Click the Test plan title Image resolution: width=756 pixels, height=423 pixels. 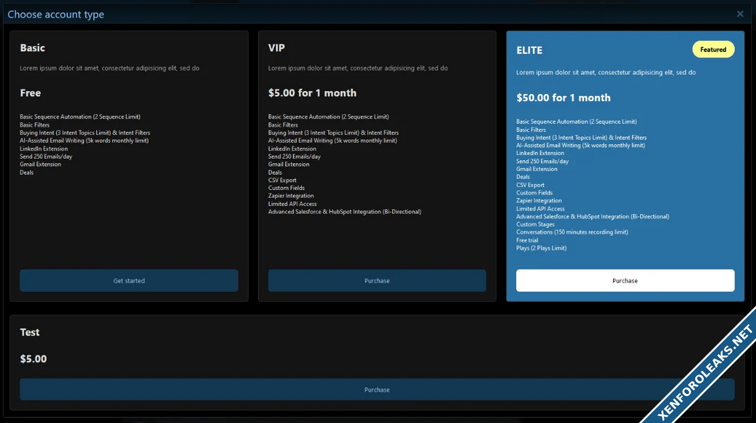(x=30, y=332)
